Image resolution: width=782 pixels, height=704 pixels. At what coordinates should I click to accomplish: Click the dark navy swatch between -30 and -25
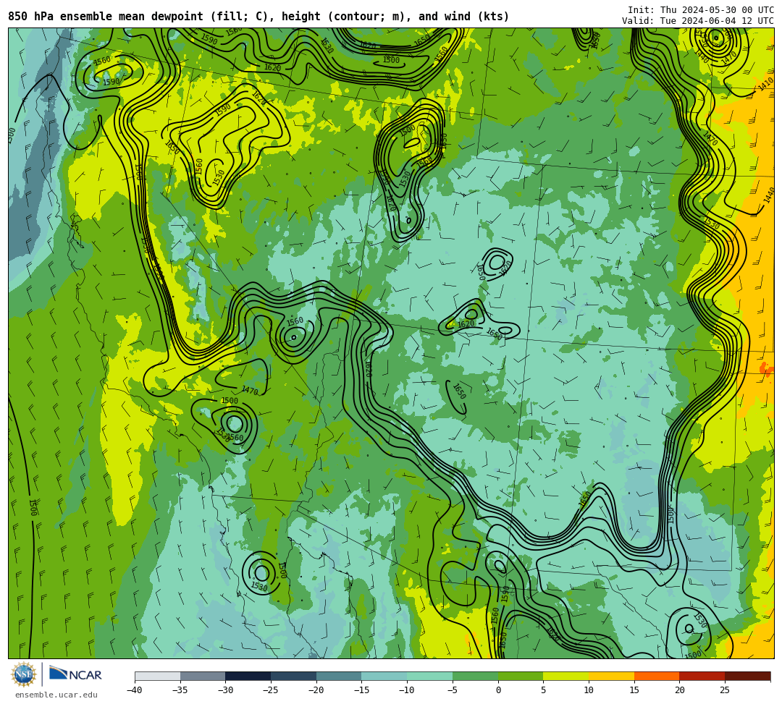(x=248, y=676)
